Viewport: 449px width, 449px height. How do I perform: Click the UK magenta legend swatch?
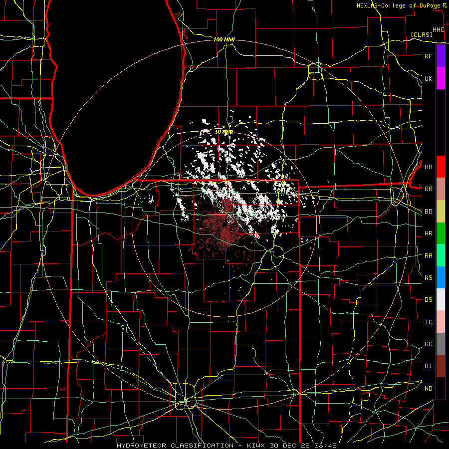(x=441, y=78)
